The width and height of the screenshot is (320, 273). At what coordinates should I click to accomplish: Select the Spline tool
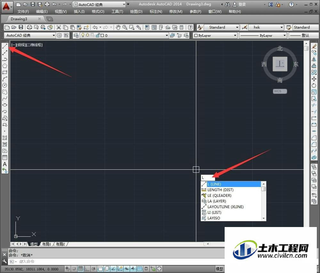coord(5,98)
